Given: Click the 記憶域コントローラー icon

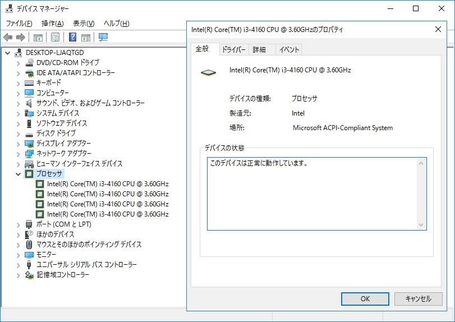Looking at the screenshot, I should pyautogui.click(x=29, y=275).
